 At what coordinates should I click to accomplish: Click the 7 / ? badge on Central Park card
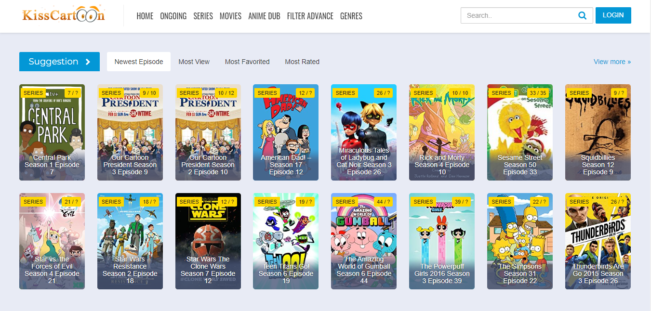73,93
